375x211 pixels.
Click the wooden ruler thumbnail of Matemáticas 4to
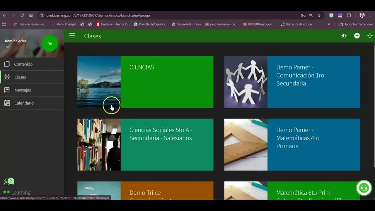[x=246, y=144]
